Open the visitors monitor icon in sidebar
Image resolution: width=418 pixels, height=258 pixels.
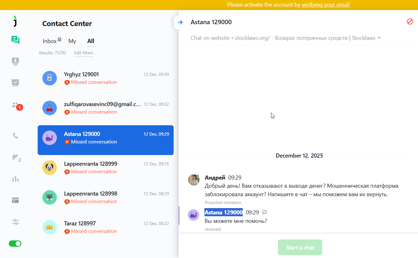[x=15, y=62]
